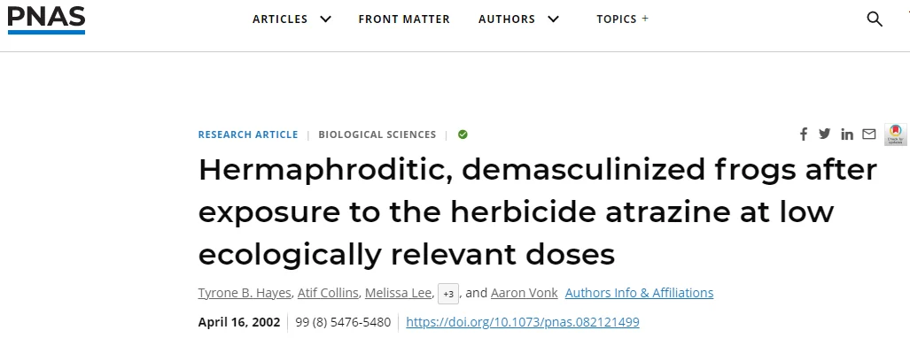This screenshot has height=338, width=910.
Task: Show the +3 hidden authors
Action: click(x=448, y=294)
